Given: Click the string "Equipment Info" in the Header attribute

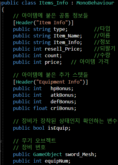Looking at the screenshot, I should point(59,82).
